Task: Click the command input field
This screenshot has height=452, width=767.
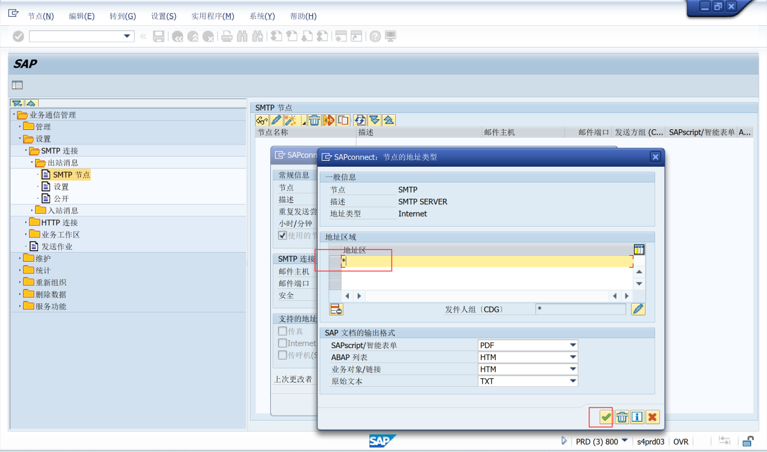Action: 76,36
